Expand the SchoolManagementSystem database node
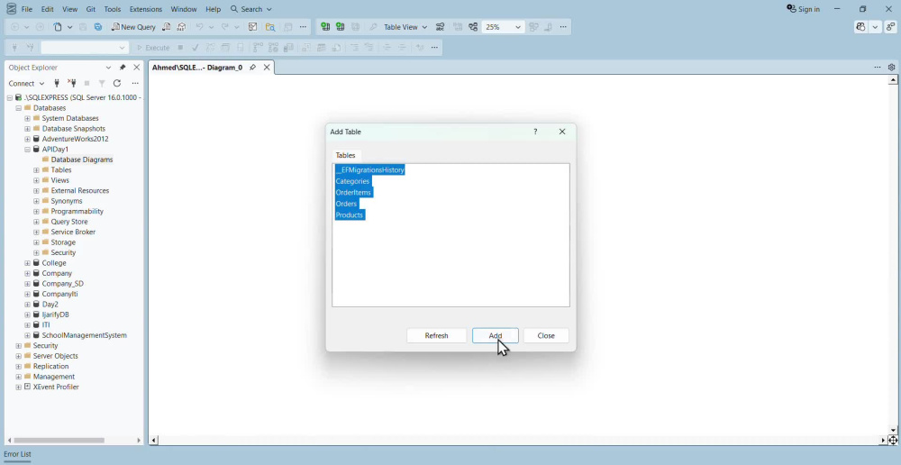 coord(27,335)
